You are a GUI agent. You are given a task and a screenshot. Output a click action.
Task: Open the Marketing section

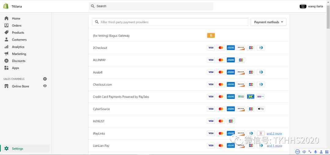pyautogui.click(x=19, y=54)
